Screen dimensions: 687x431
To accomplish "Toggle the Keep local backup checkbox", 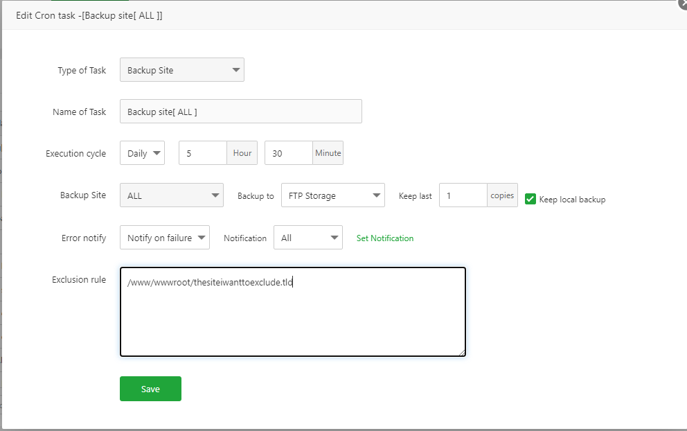I will [x=530, y=199].
